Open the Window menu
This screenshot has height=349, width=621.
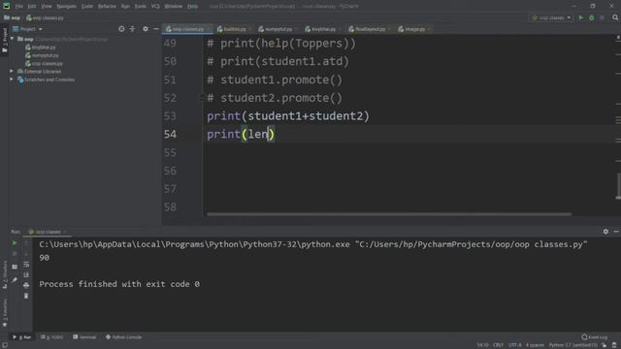(174, 7)
